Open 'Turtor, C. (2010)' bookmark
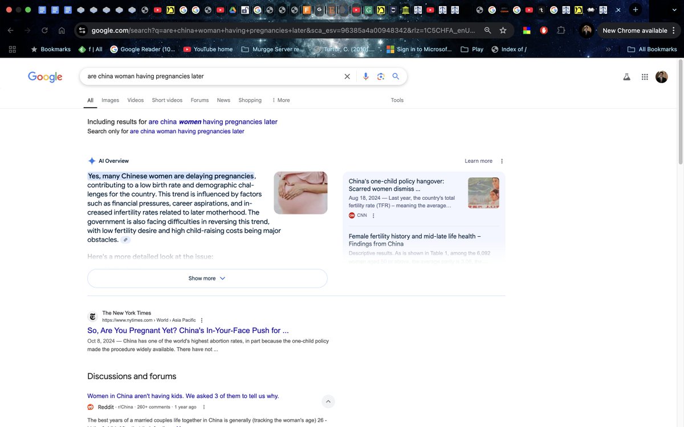Image resolution: width=684 pixels, height=427 pixels. [x=345, y=50]
